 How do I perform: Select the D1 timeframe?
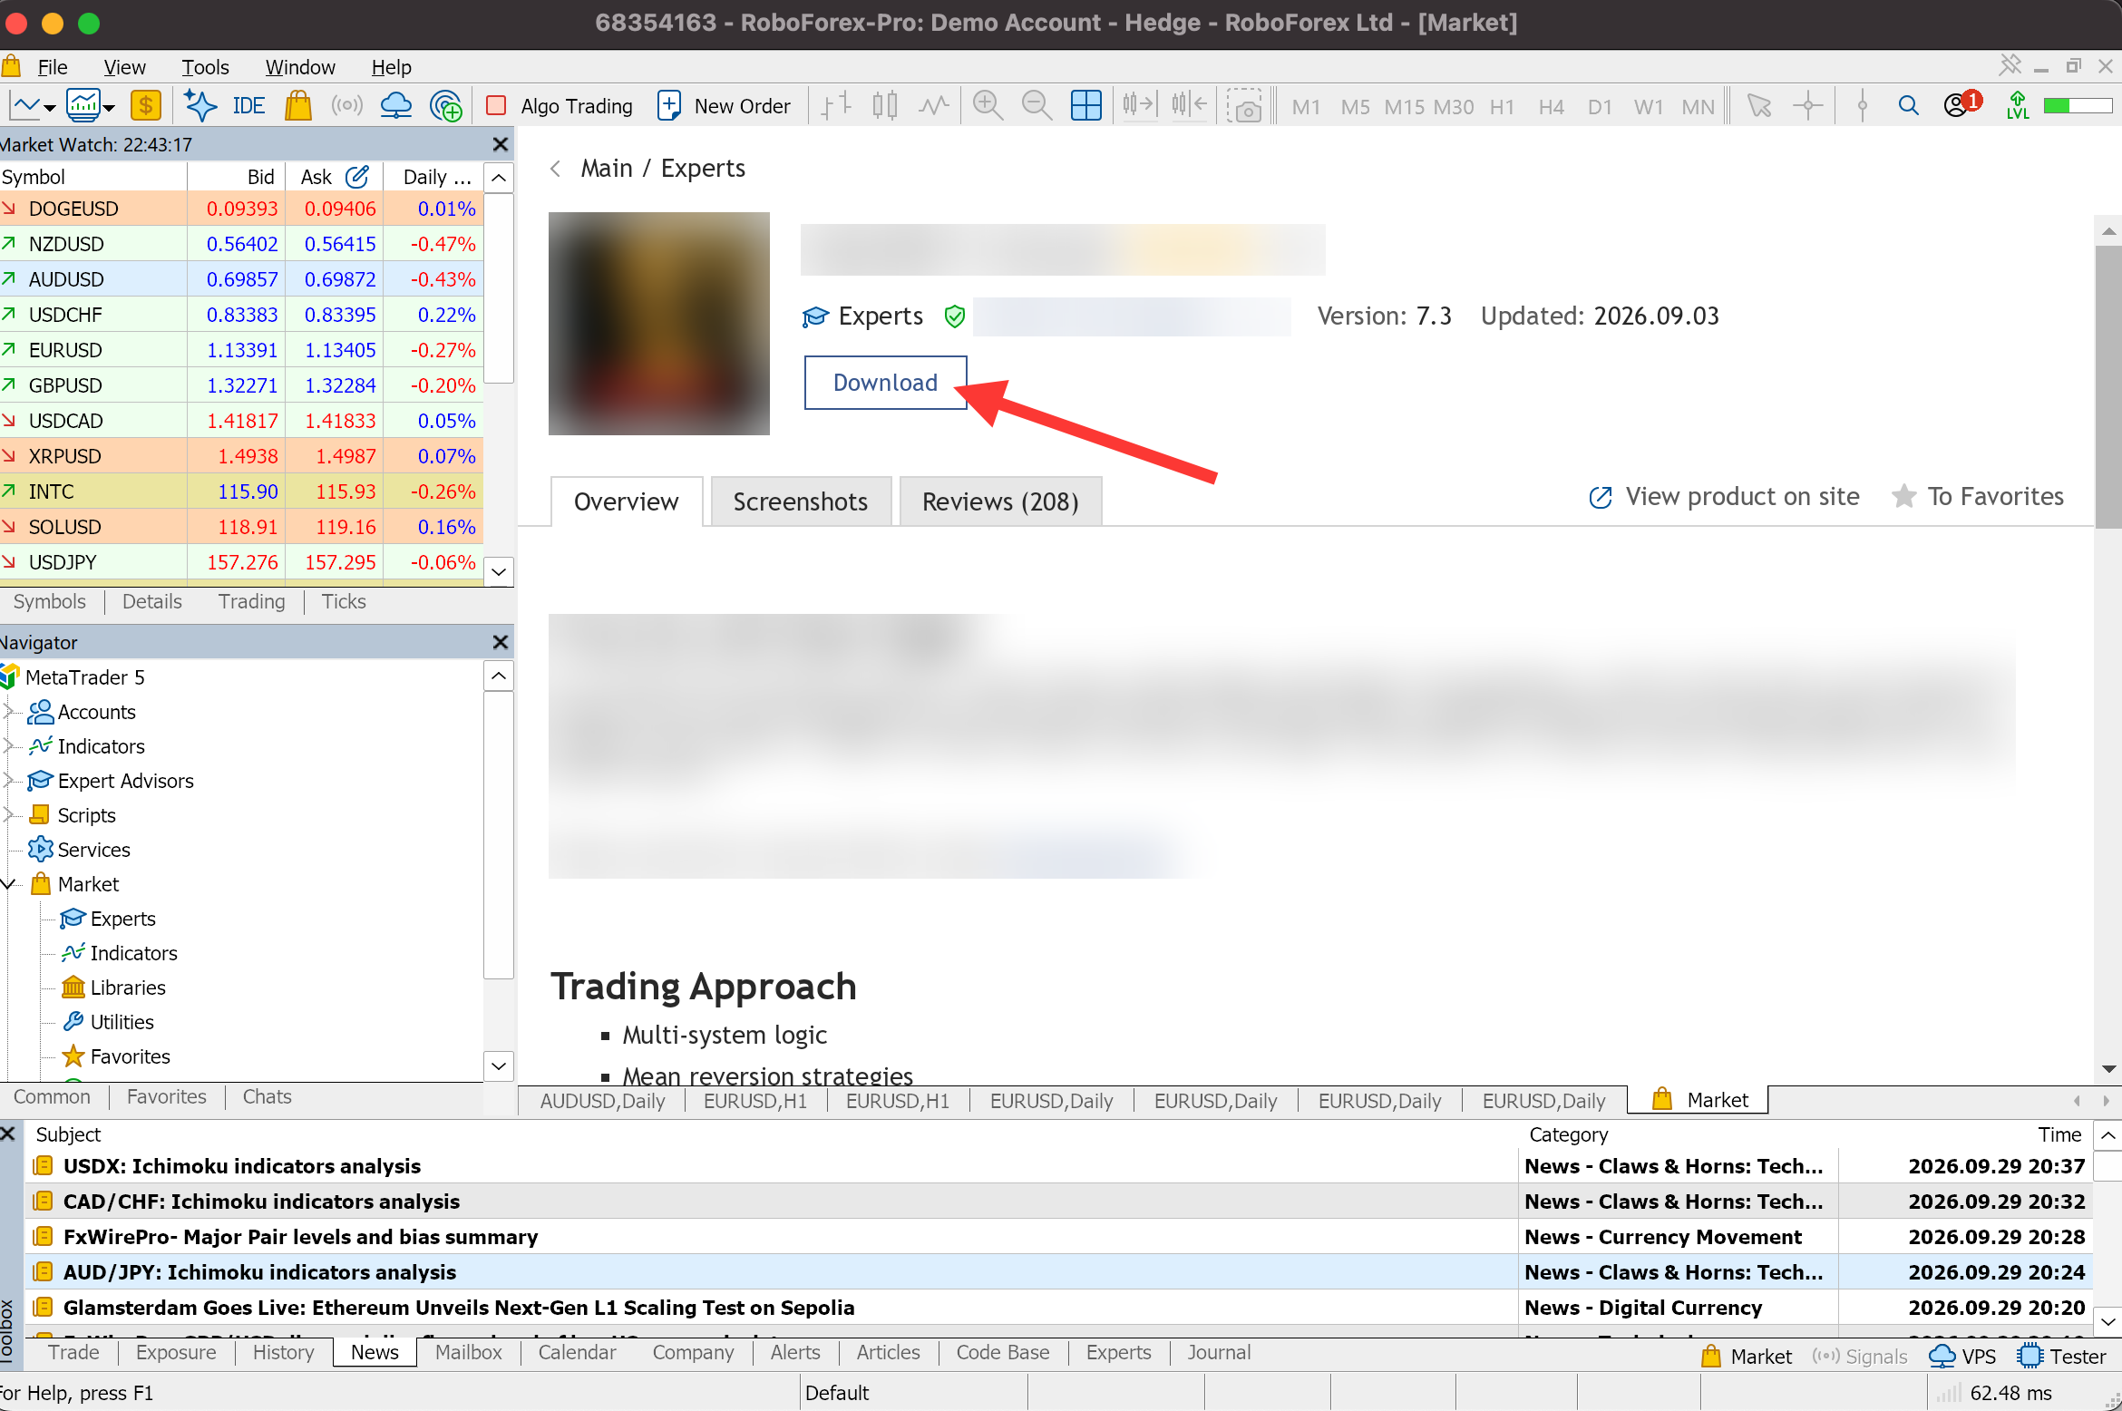click(1600, 107)
